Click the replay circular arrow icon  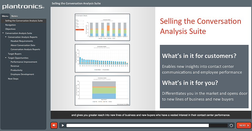click(231, 126)
